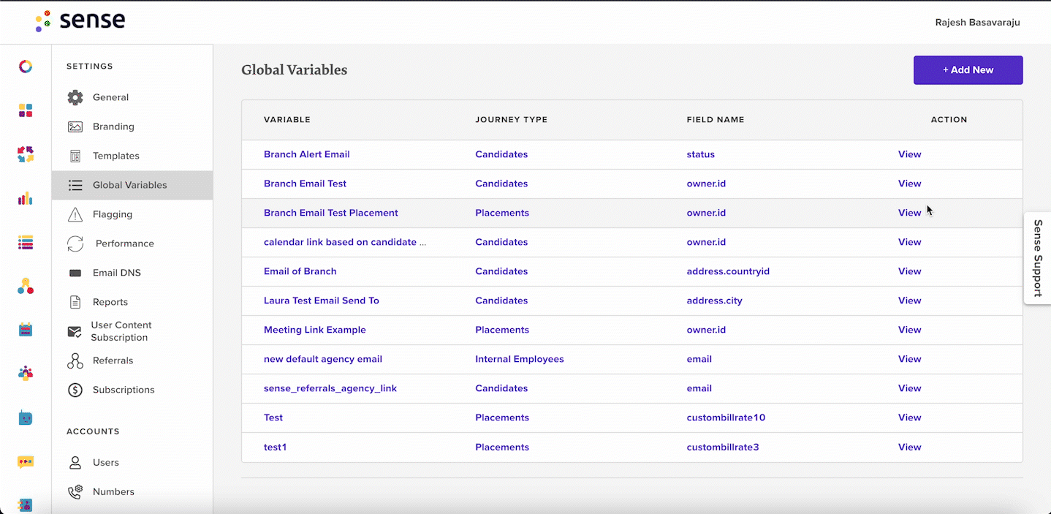This screenshot has width=1051, height=514.
Task: Open the blue chatbot face icon
Action: click(x=26, y=418)
